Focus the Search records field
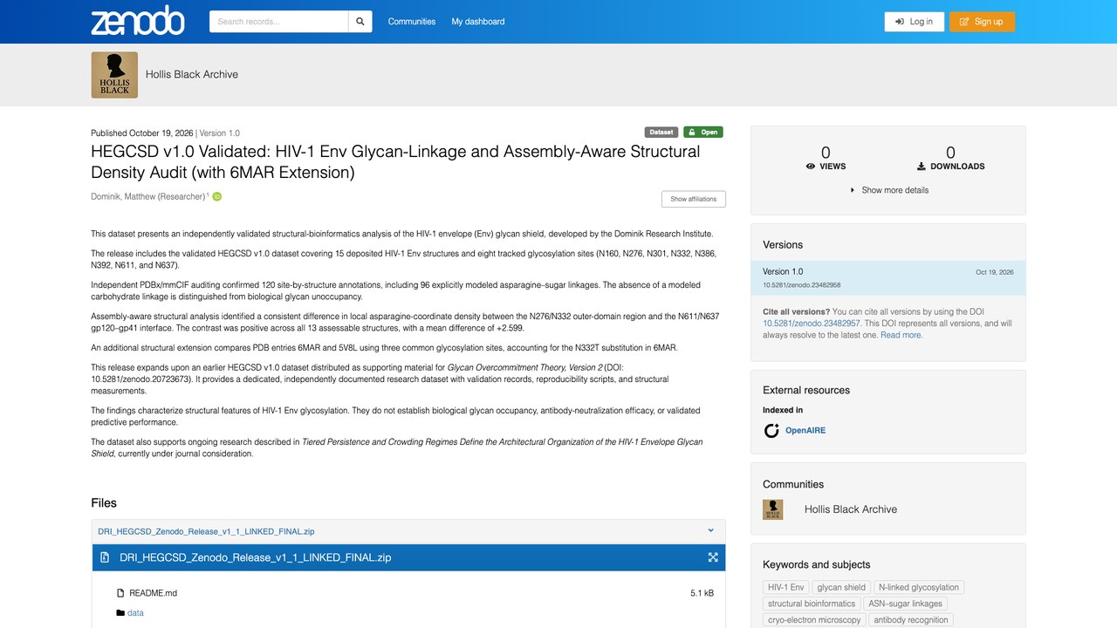 point(279,22)
